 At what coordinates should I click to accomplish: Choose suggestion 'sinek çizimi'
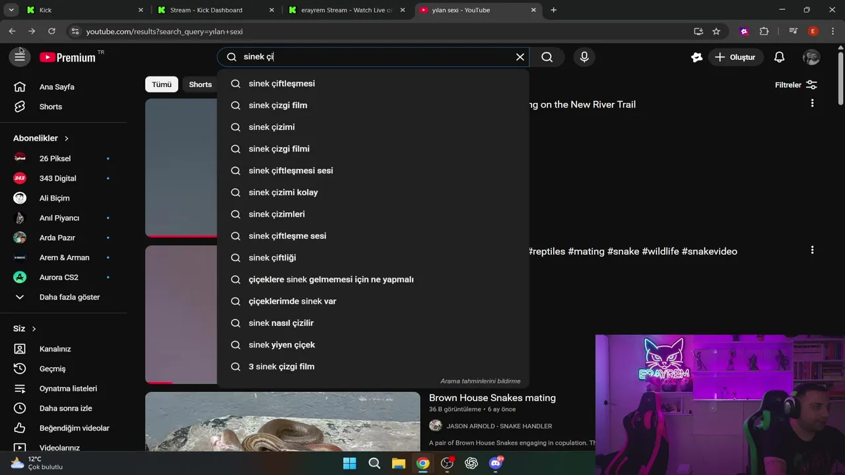373,127
